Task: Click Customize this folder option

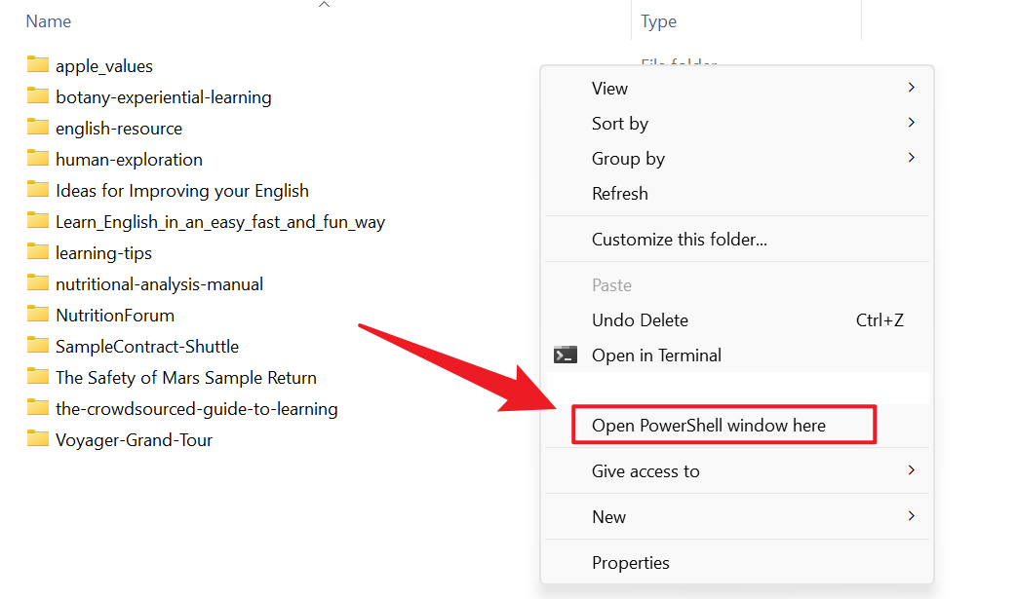Action: [x=680, y=240]
